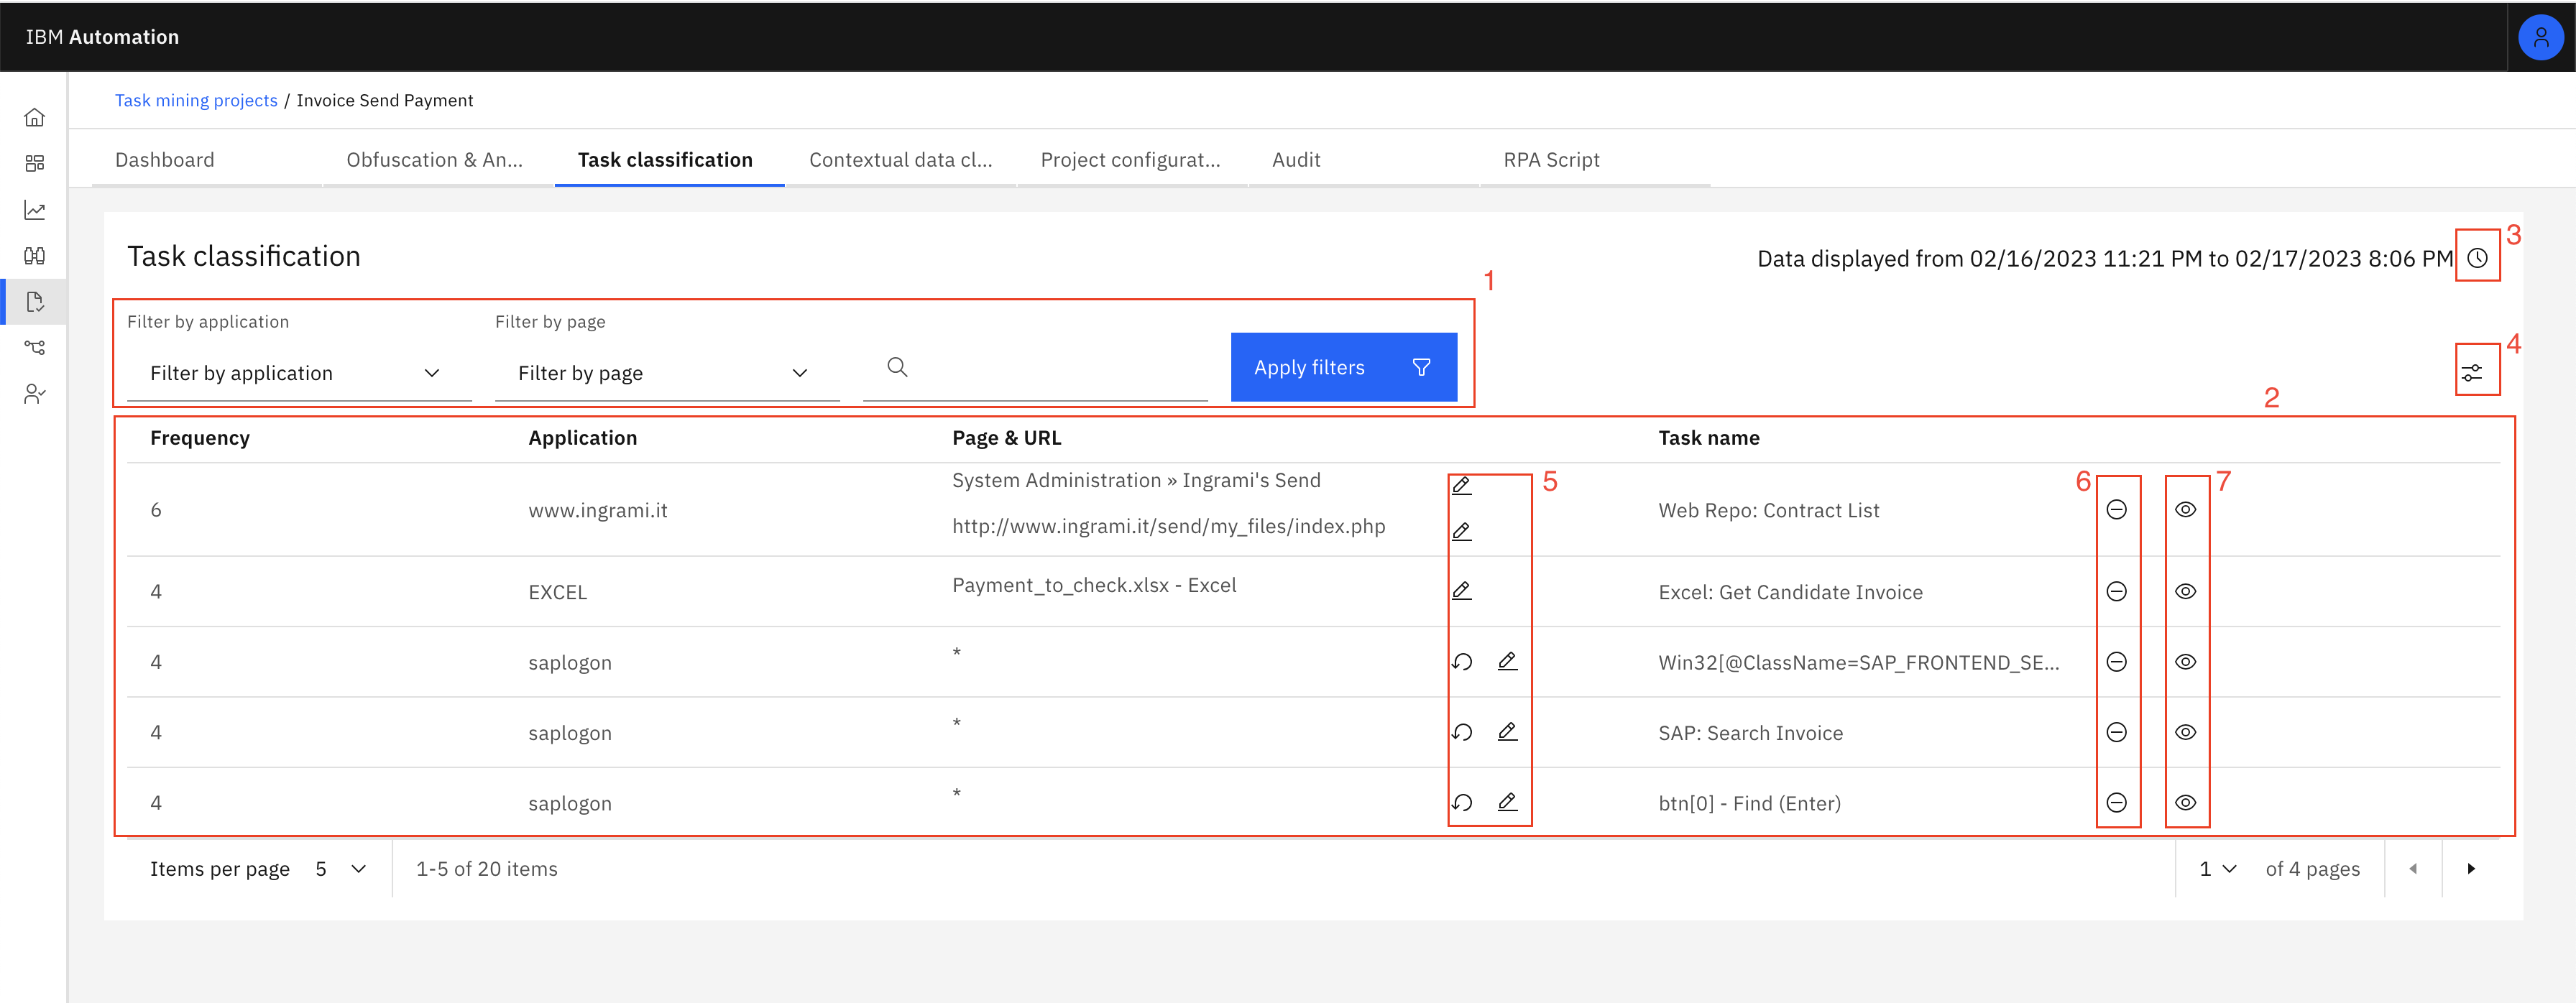2576x1003 pixels.
Task: Select the Home icon in the sidebar
Action: coord(35,117)
